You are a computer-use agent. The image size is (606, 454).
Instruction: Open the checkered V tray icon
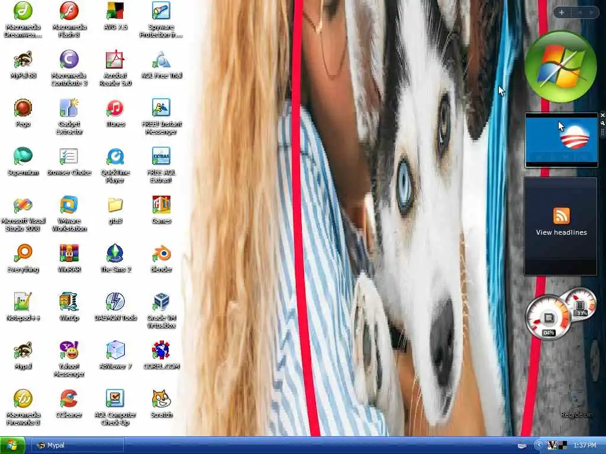[552, 445]
